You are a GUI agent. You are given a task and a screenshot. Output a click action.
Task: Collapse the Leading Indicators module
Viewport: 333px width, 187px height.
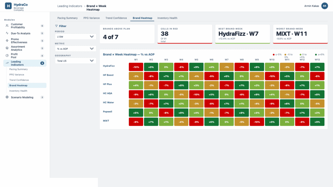[25, 63]
